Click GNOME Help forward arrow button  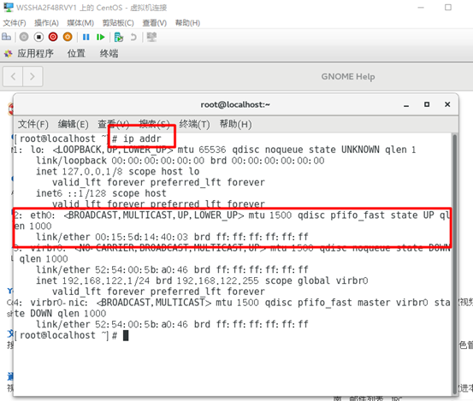tap(33, 77)
